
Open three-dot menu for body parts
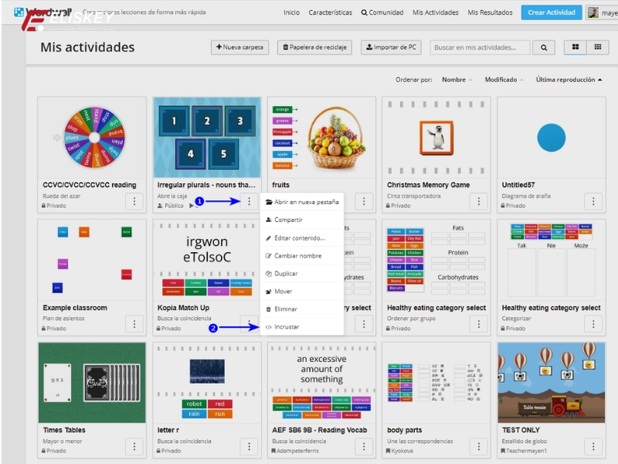479,446
